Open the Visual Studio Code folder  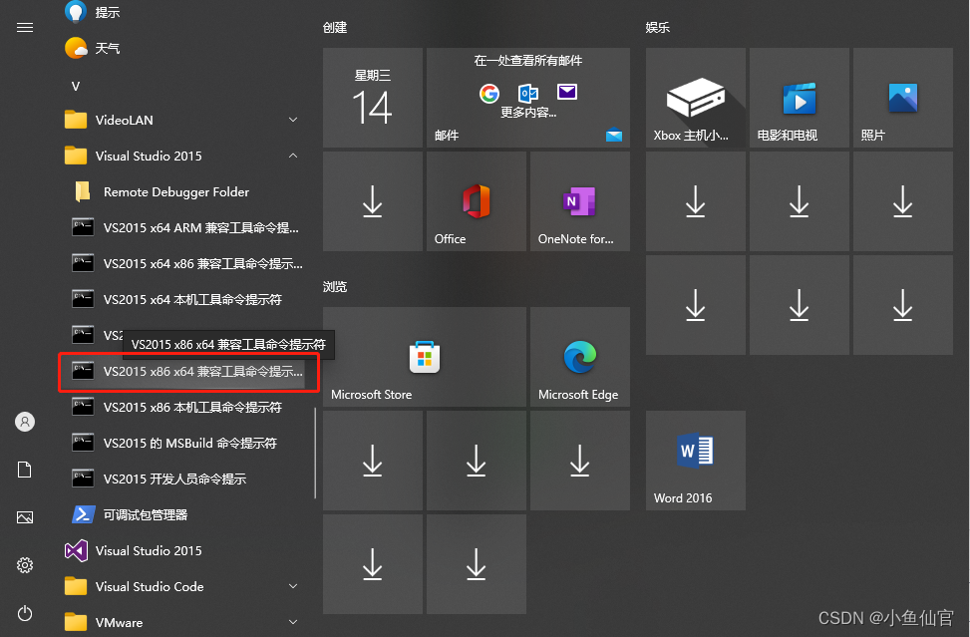tap(185, 586)
